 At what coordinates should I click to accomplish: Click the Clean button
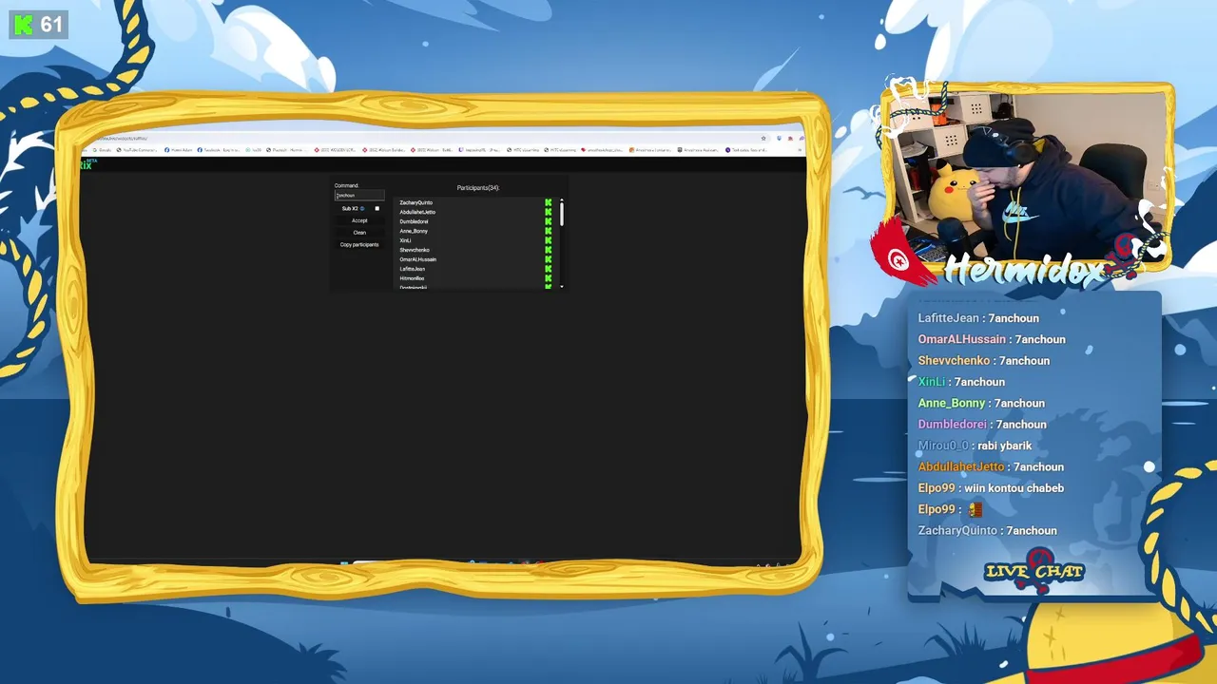pos(359,233)
